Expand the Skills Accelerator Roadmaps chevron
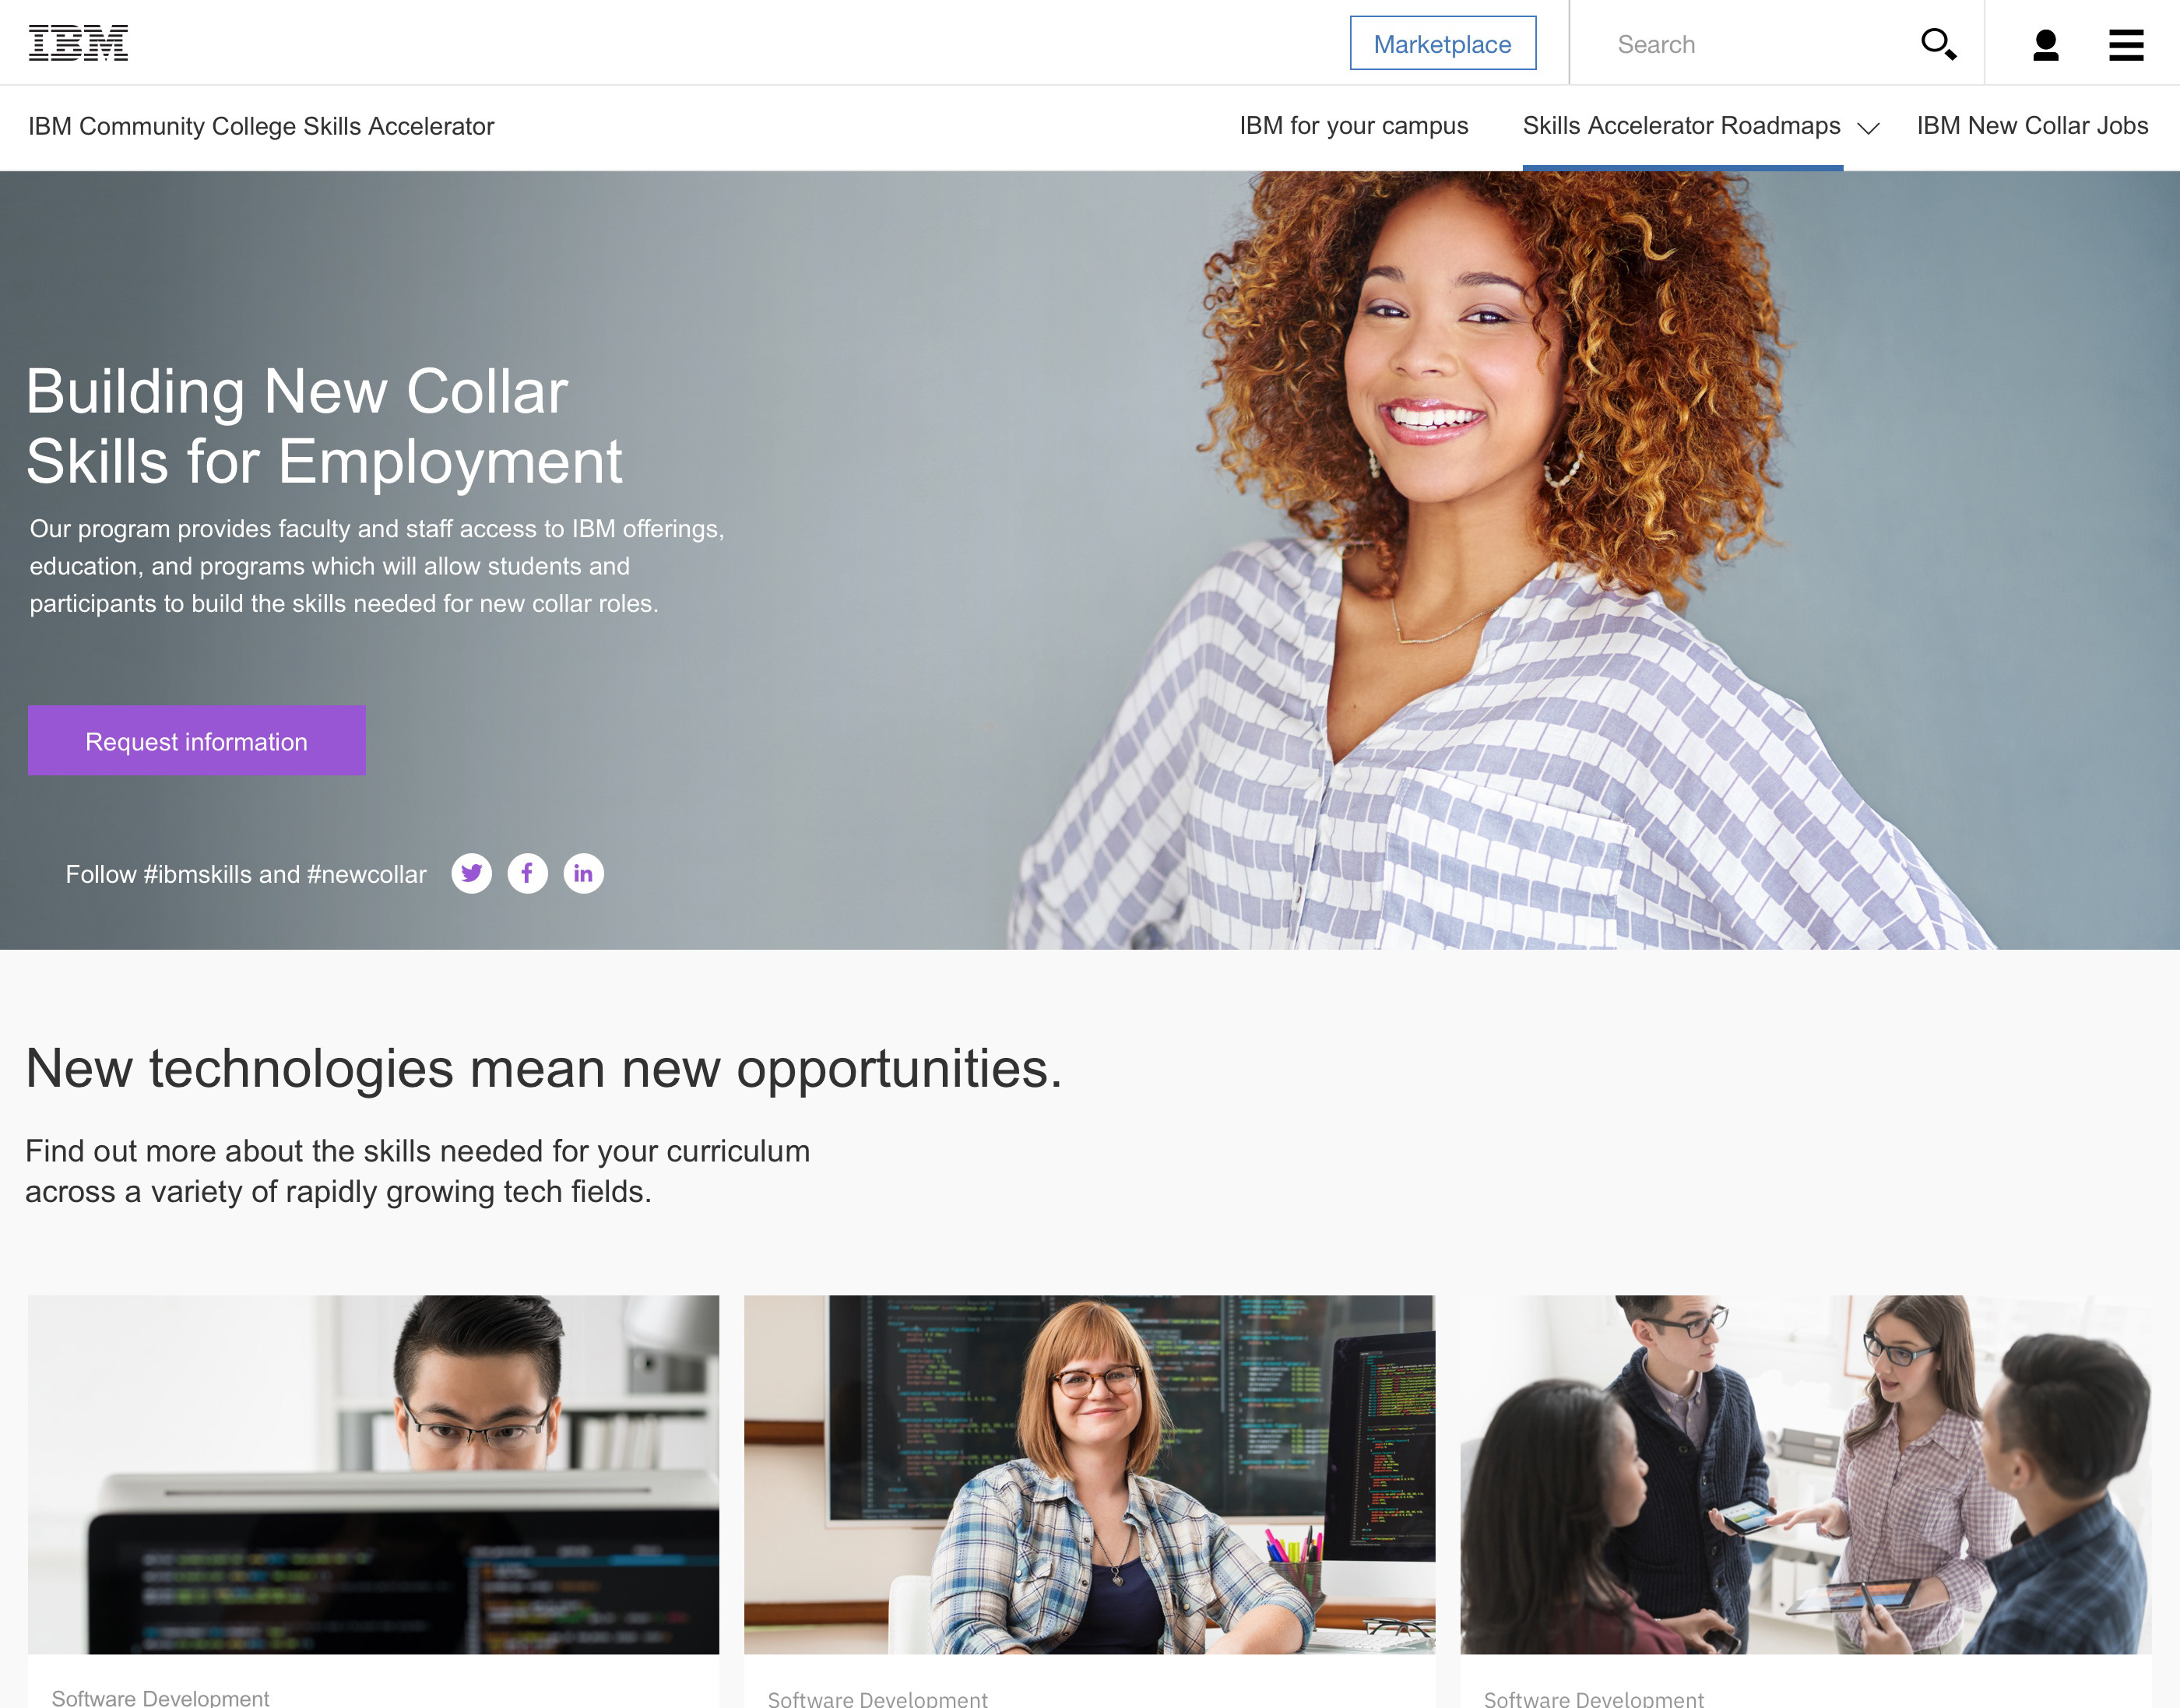Image resolution: width=2180 pixels, height=1708 pixels. pyautogui.click(x=1867, y=128)
